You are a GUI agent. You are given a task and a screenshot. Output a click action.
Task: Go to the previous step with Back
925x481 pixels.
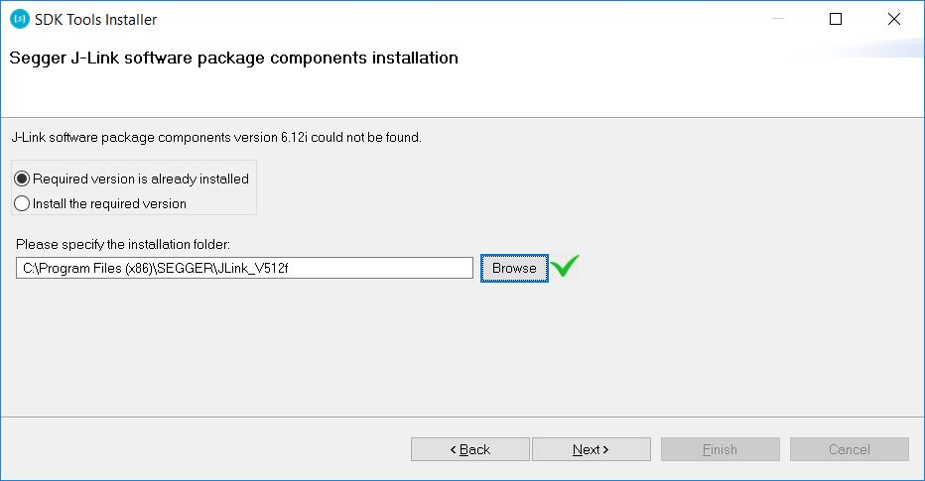[470, 449]
